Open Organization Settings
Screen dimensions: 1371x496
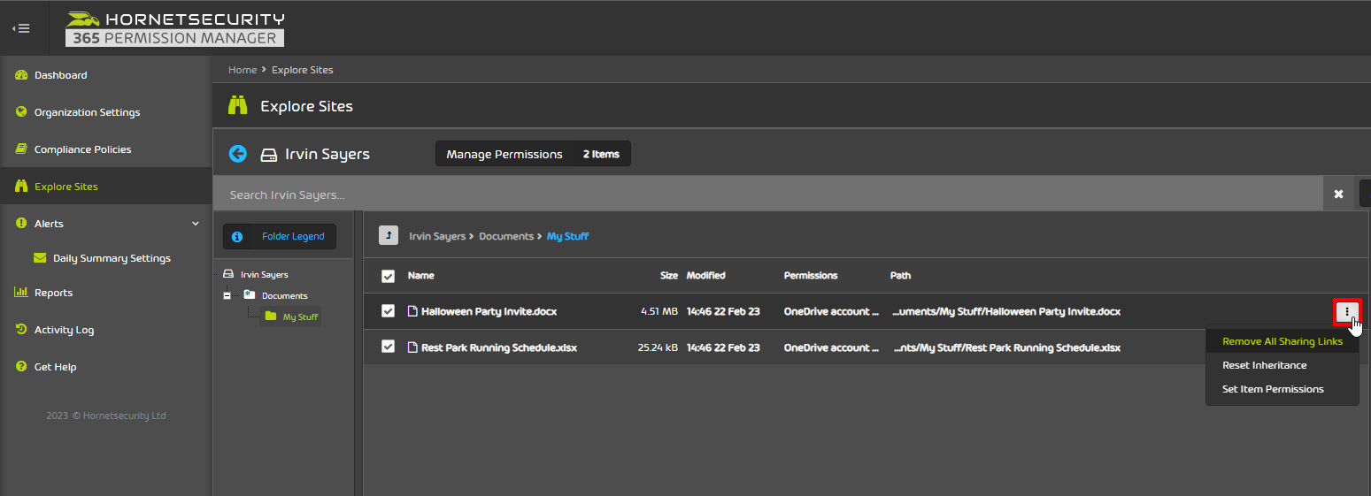pos(87,112)
